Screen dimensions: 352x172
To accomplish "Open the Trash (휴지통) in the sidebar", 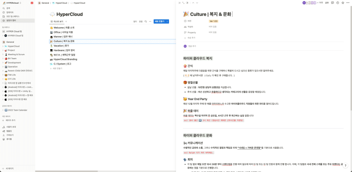I will point(9,139).
